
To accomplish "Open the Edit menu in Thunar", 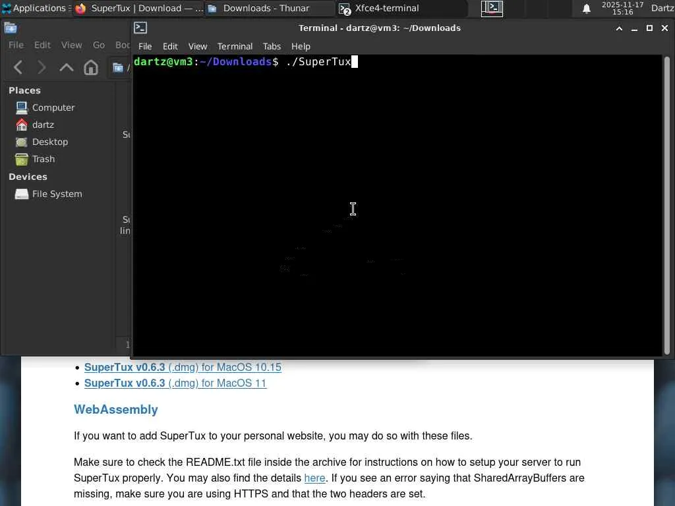I will [x=42, y=45].
